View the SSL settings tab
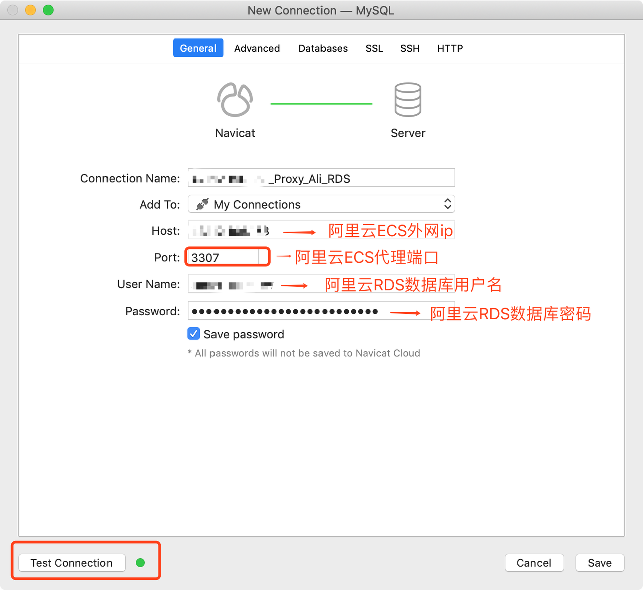This screenshot has width=643, height=590. (x=374, y=48)
